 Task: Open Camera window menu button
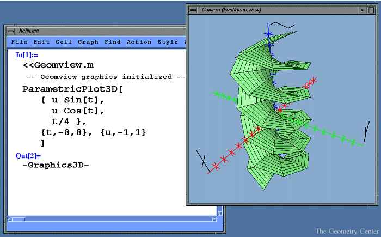(x=193, y=9)
